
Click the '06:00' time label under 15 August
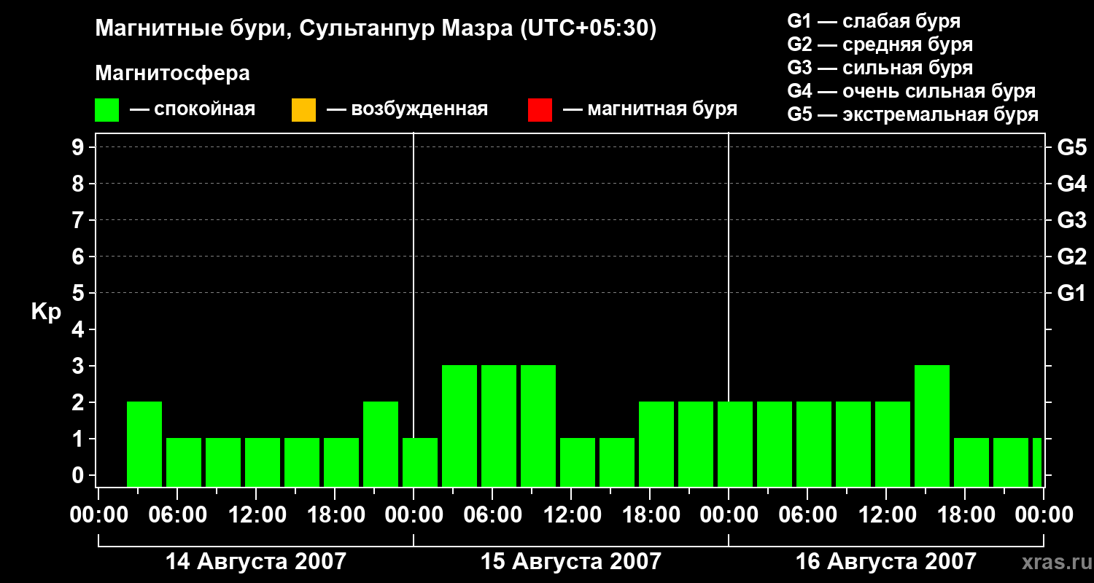tap(492, 515)
